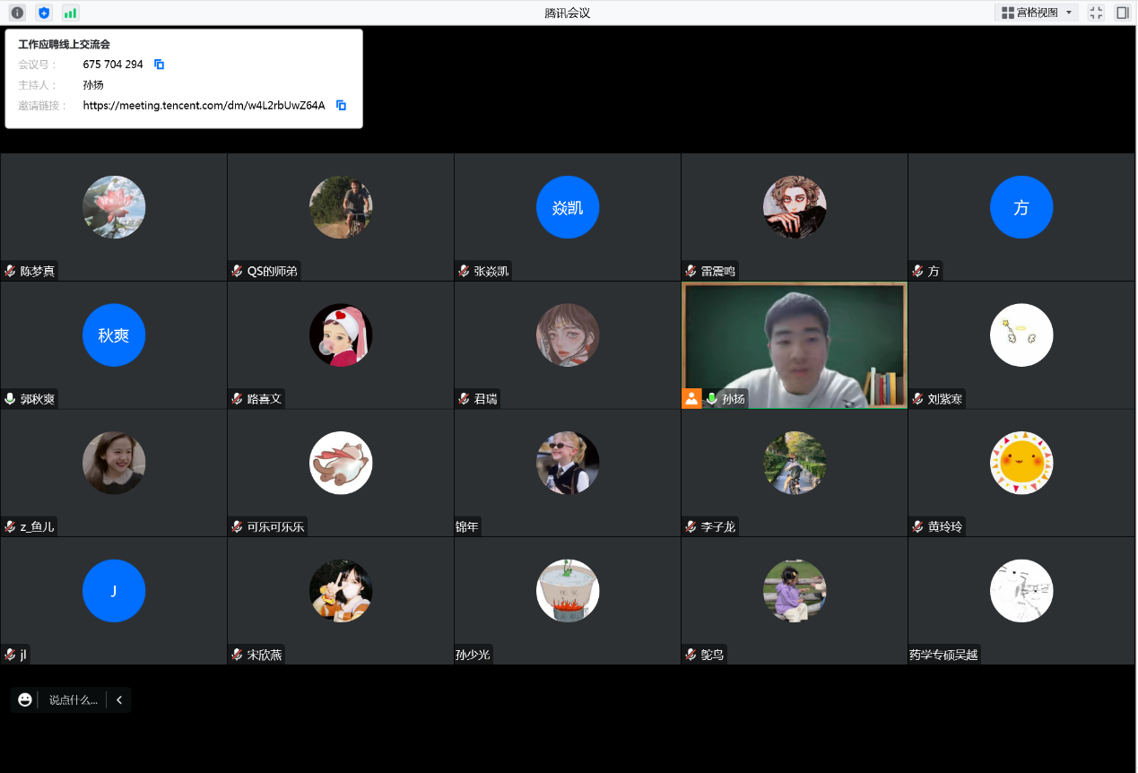Click the orange host icon beside 孙扬
This screenshot has height=773, width=1138.
pos(691,399)
